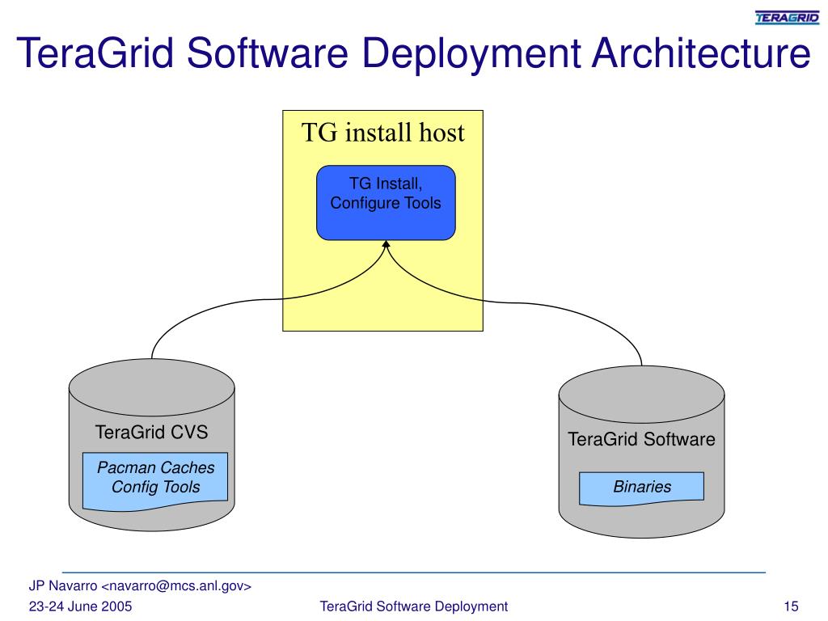Viewport: 828px width, 621px height.
Task: Click the date text '23-24 June 2005'
Action: pyautogui.click(x=80, y=606)
